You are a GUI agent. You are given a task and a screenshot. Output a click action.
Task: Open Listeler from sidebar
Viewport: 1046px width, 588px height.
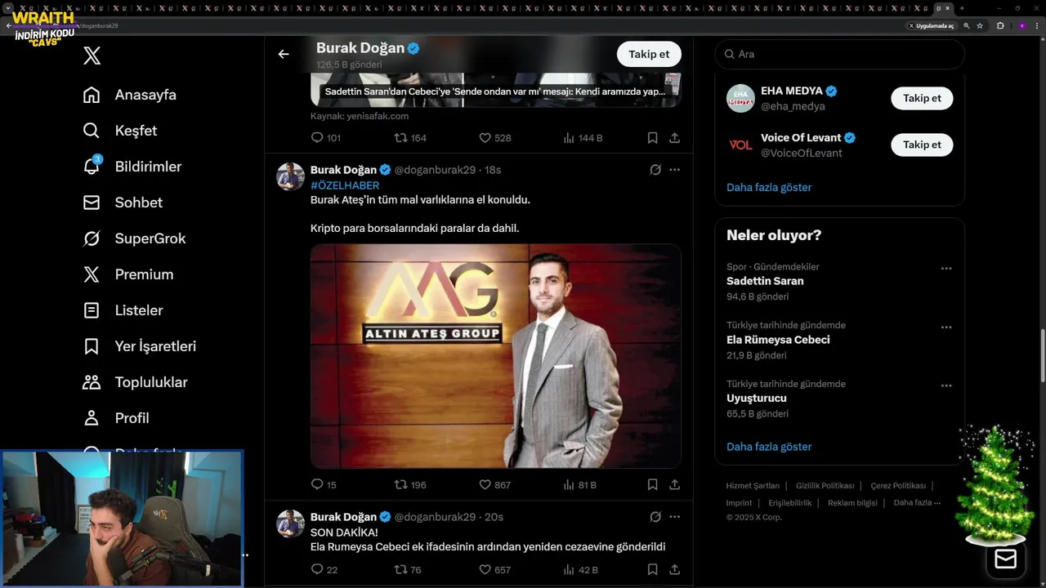click(123, 310)
